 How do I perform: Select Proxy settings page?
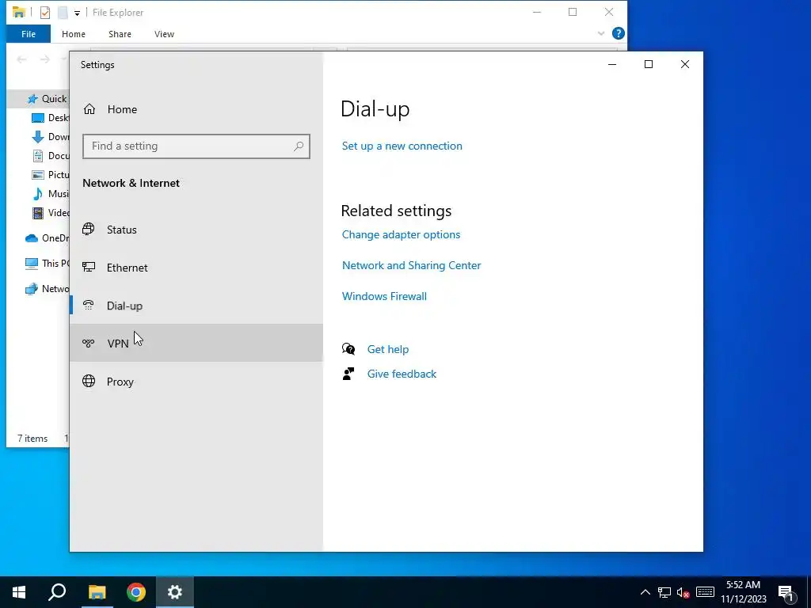pos(196,382)
